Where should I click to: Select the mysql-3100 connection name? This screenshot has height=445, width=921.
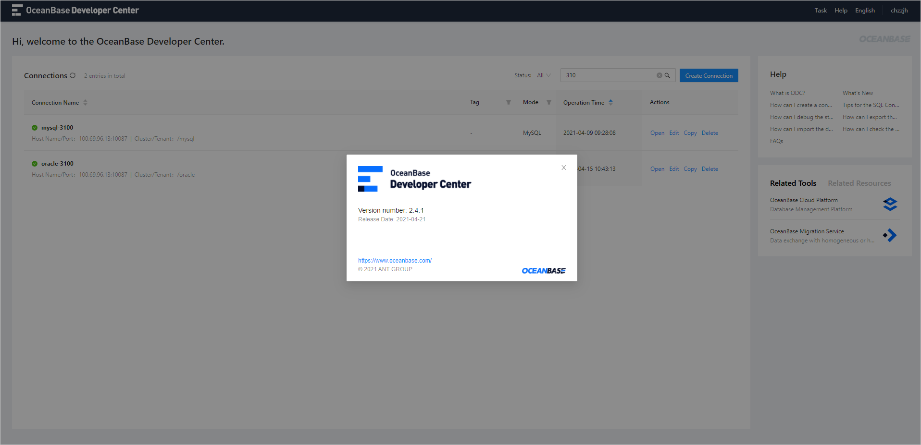tap(57, 128)
